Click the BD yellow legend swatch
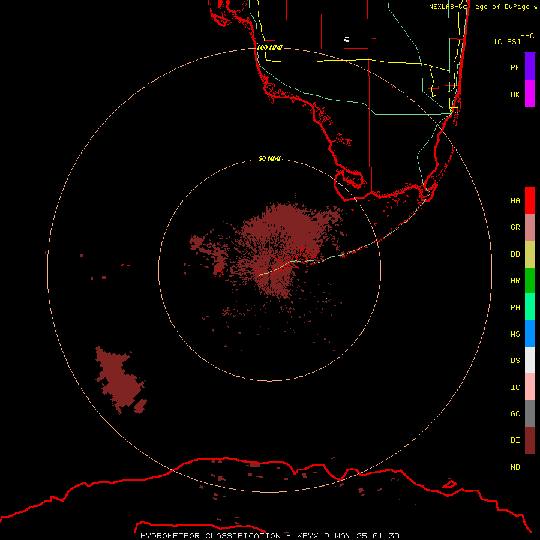This screenshot has width=540, height=540. [530, 254]
